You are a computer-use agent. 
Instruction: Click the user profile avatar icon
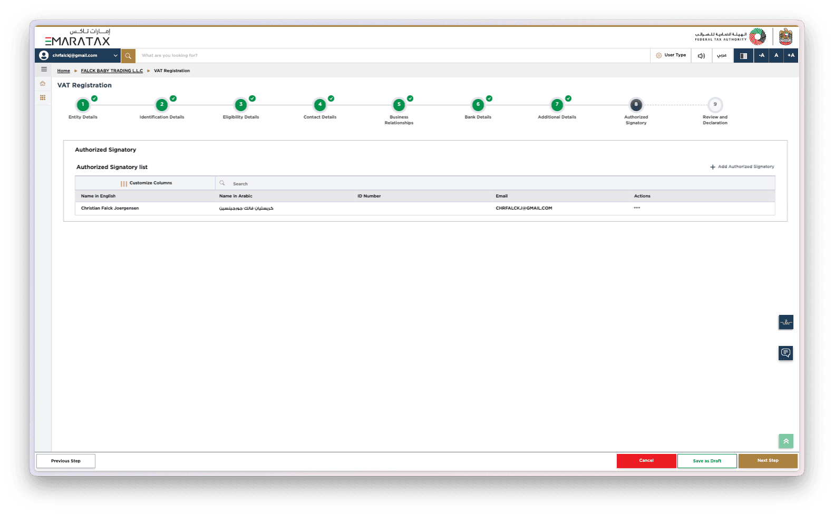pyautogui.click(x=44, y=55)
